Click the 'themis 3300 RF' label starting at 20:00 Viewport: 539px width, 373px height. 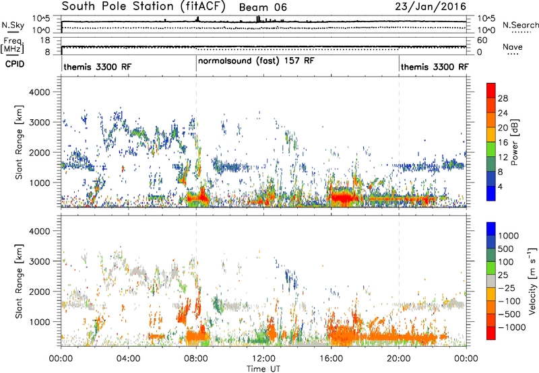[435, 67]
